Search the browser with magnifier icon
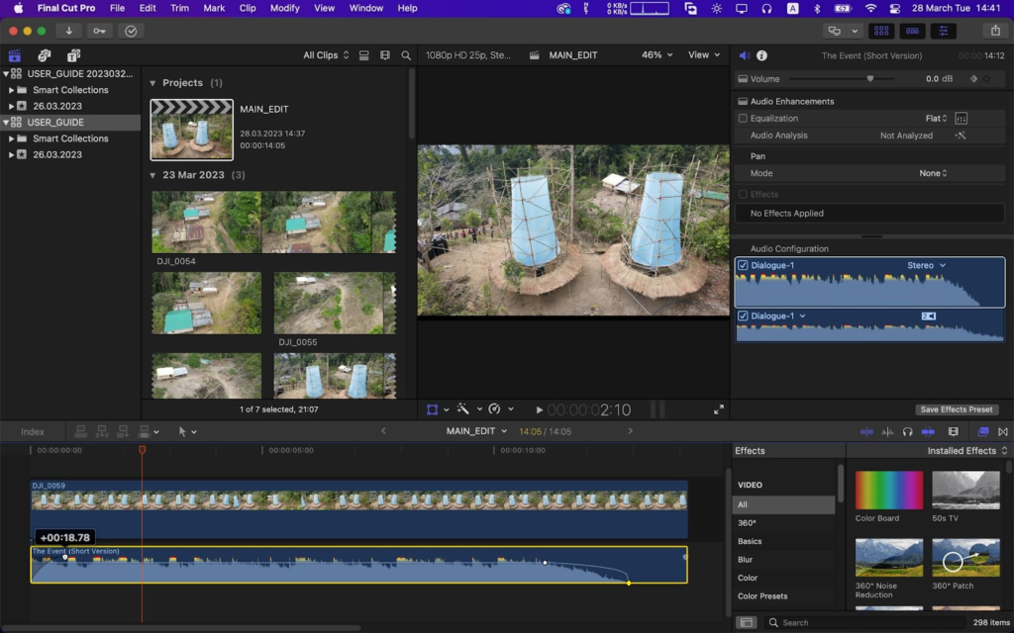The image size is (1014, 633). pyautogui.click(x=406, y=55)
